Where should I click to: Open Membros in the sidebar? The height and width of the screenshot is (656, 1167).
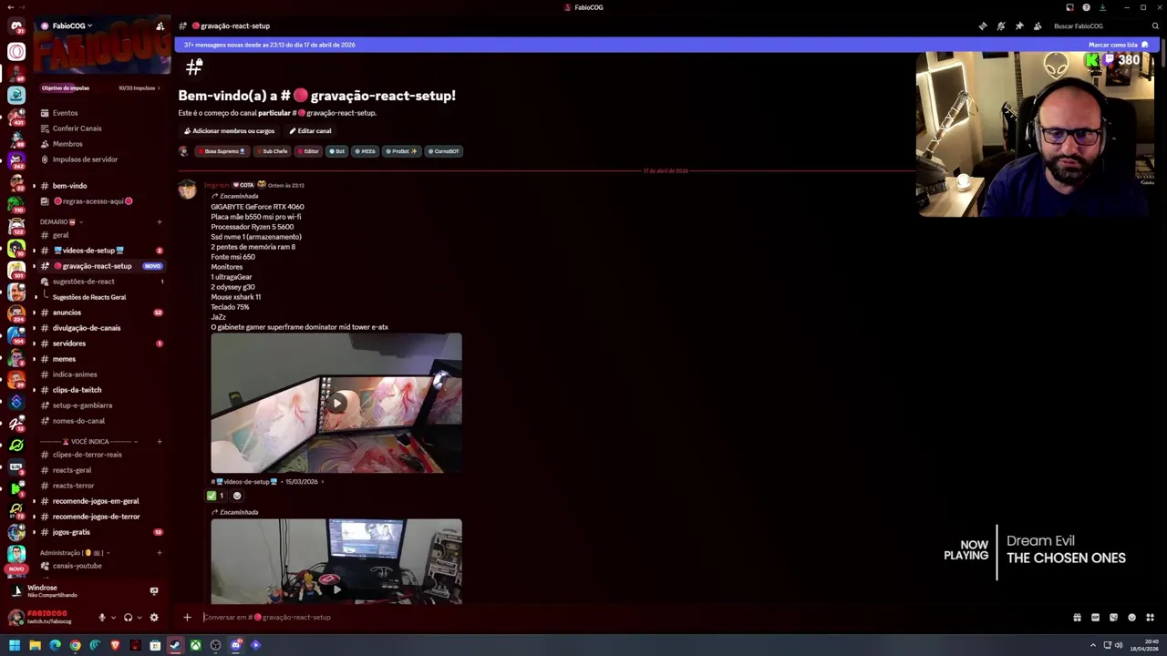[x=67, y=144]
